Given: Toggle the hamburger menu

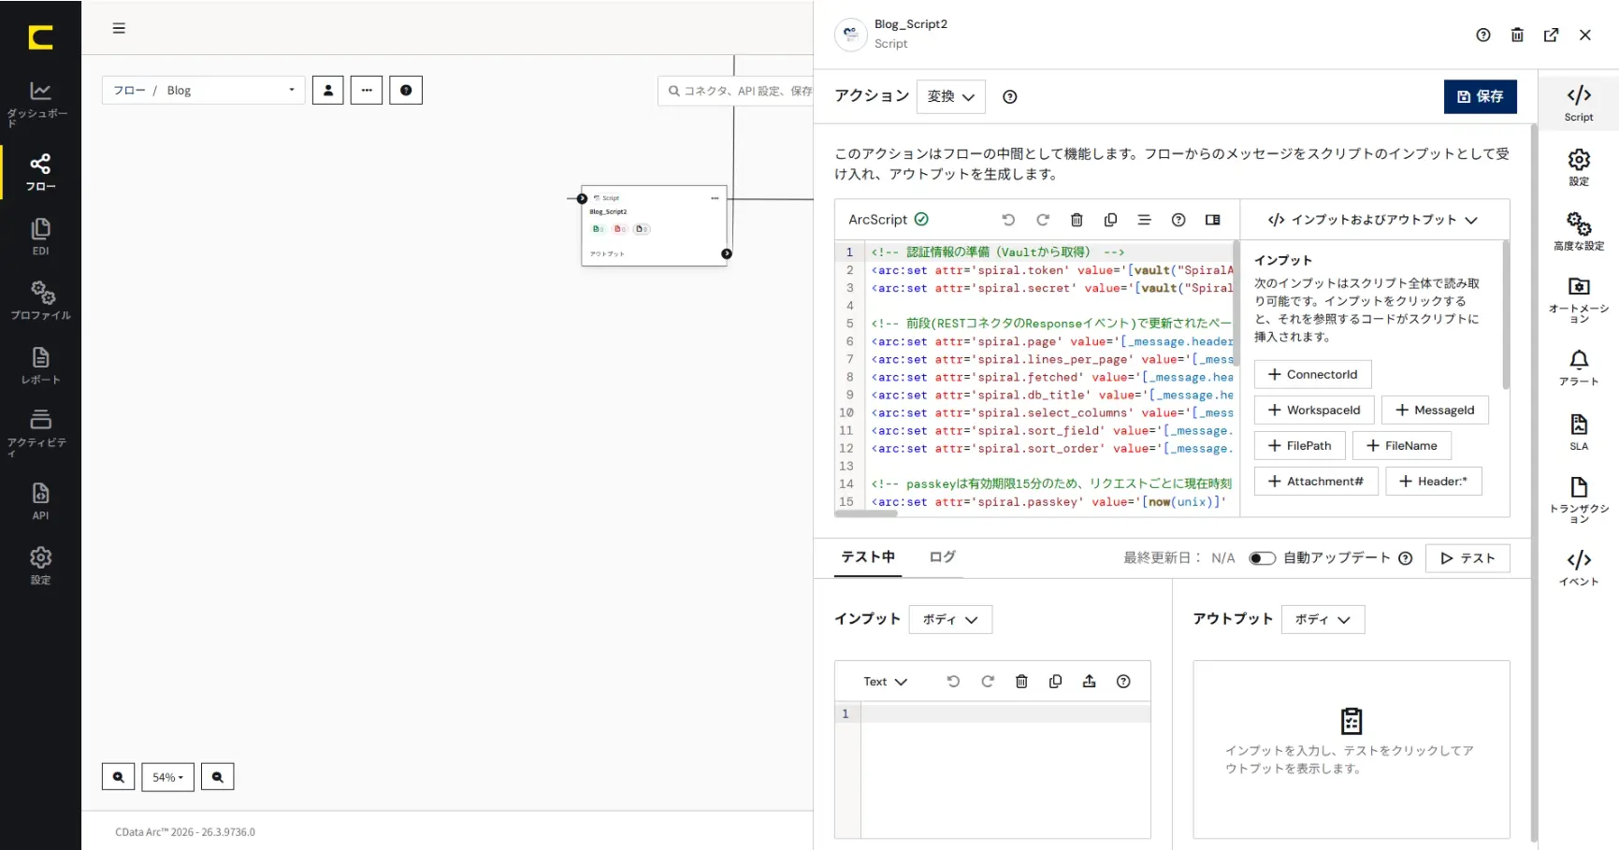Looking at the screenshot, I should pyautogui.click(x=119, y=28).
